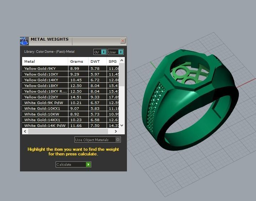The width and height of the screenshot is (256, 201).
Task: Sort by the Metal column header
Action: 45,62
